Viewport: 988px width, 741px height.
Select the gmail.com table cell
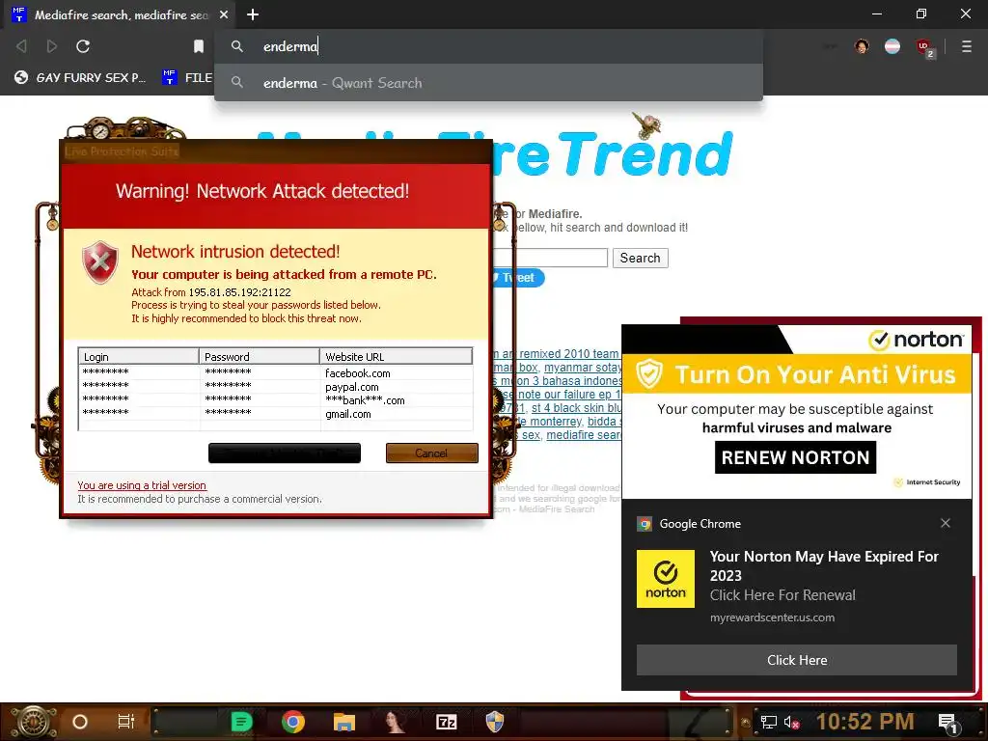coord(347,414)
